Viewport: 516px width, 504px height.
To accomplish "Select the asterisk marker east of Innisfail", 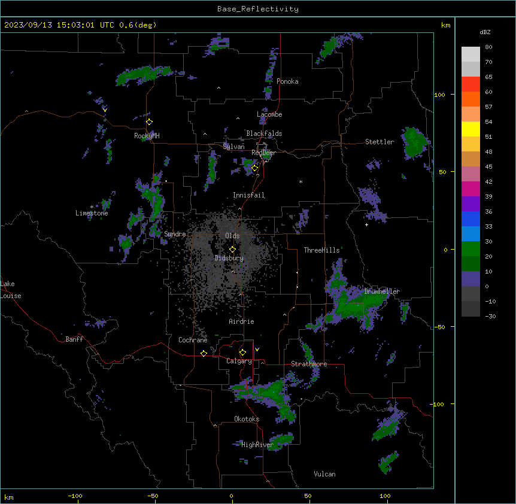I will click(x=301, y=181).
